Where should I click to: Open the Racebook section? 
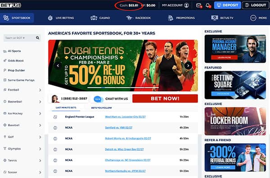point(139,18)
